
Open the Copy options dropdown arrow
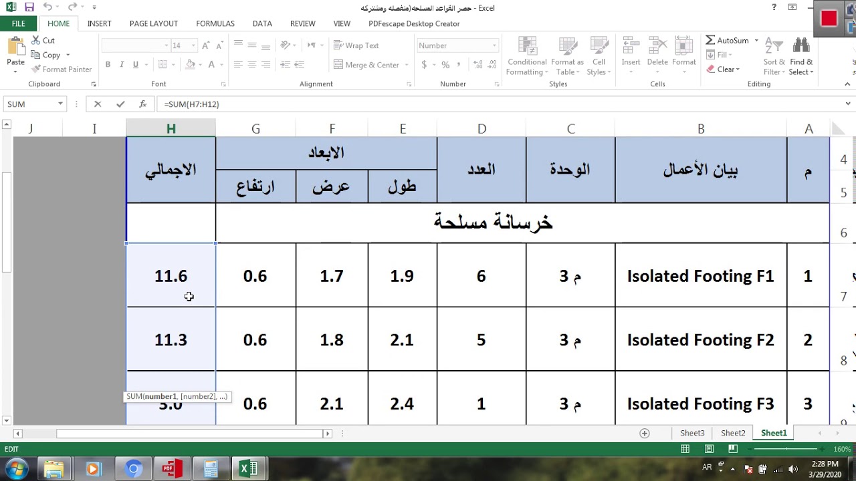click(x=68, y=55)
